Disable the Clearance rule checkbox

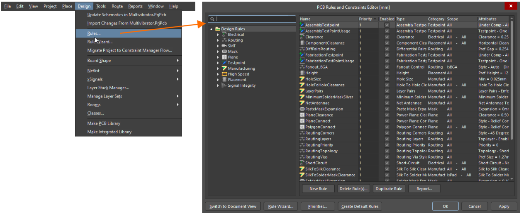[387, 37]
